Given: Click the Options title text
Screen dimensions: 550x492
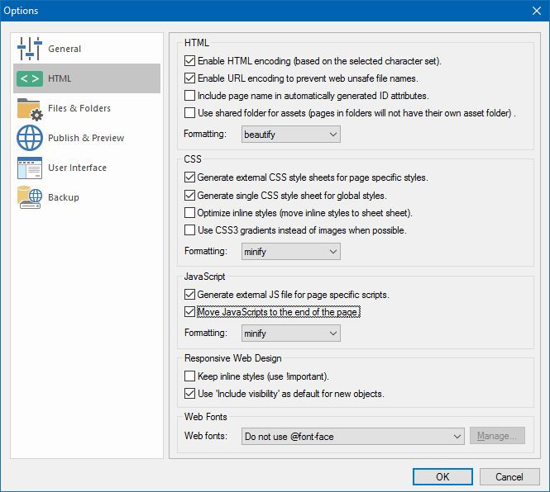Looking at the screenshot, I should [x=21, y=11].
